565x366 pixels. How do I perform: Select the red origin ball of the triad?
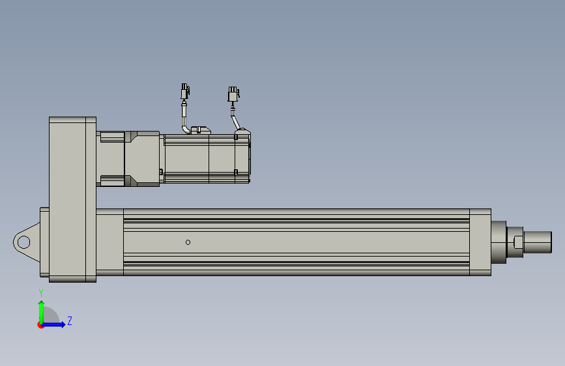click(40, 325)
